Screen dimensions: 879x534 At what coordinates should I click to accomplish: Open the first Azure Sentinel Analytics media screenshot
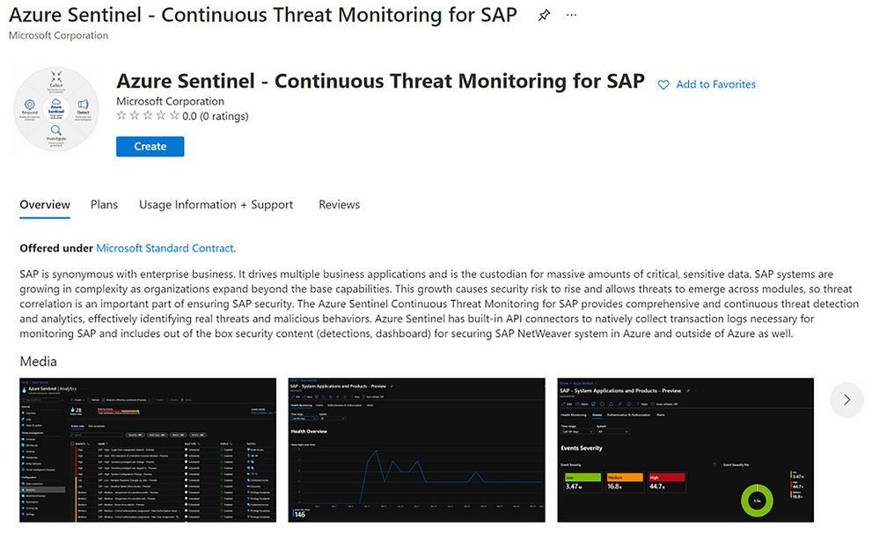pos(147,450)
